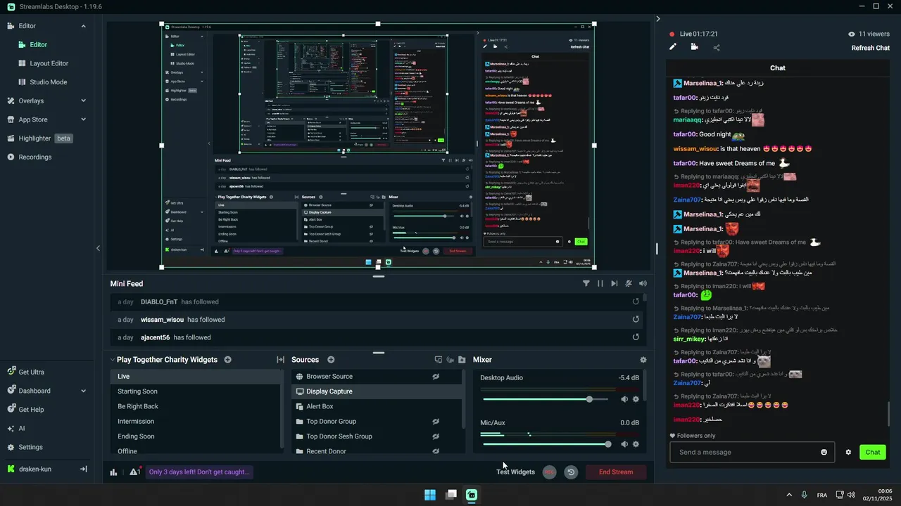Replay the wissam_wisou follow alert

(636, 319)
